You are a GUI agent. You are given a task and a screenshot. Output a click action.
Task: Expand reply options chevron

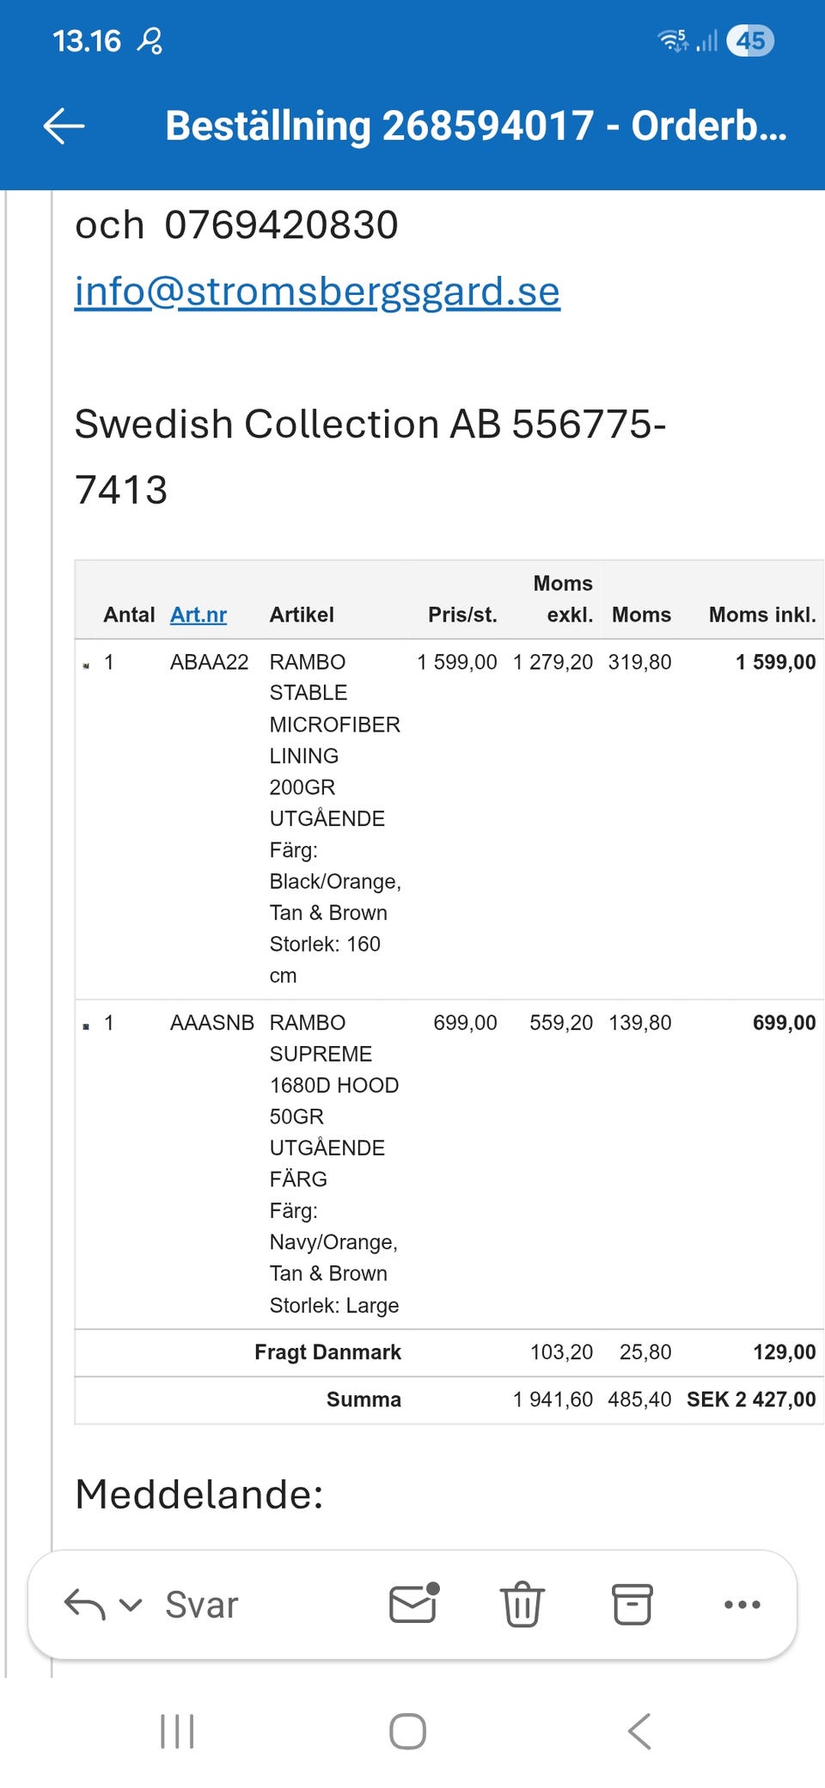pyautogui.click(x=131, y=1604)
